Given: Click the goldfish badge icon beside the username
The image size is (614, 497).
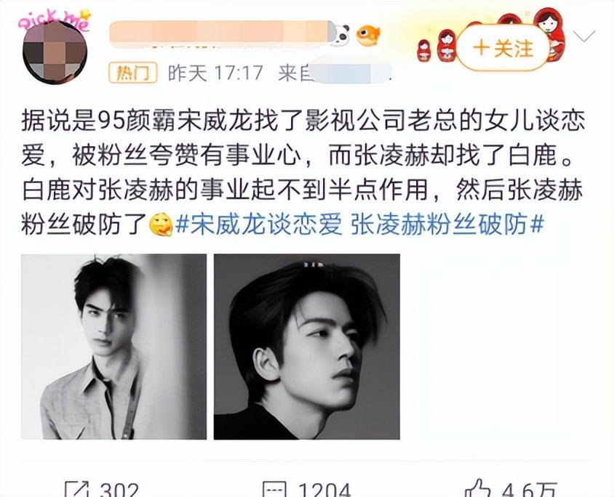Looking at the screenshot, I should pyautogui.click(x=367, y=34).
